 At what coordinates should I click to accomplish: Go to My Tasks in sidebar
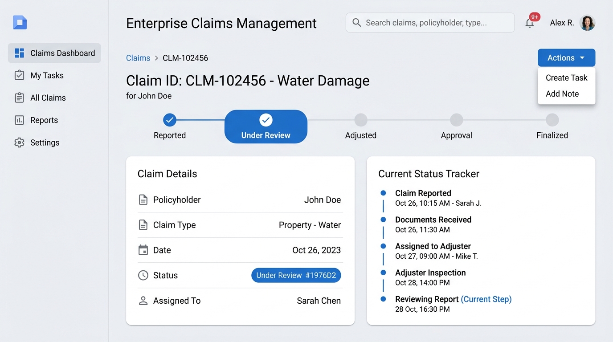point(54,75)
